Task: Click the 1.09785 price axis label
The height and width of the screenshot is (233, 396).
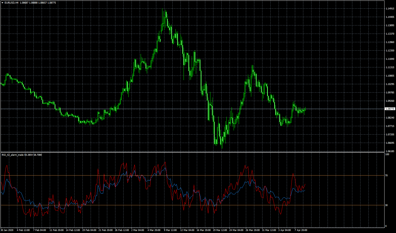Action: (390, 93)
